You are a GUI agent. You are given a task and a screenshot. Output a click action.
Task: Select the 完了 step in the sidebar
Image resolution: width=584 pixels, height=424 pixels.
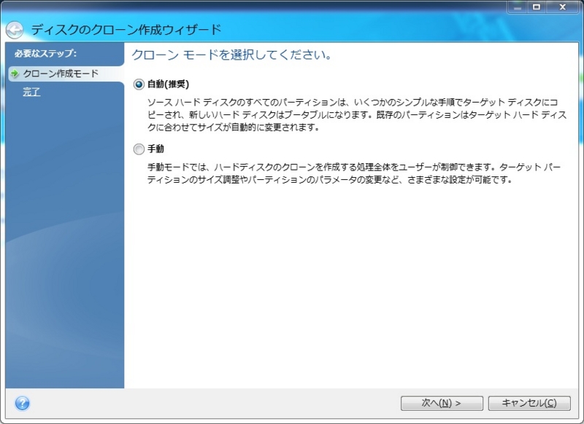31,92
